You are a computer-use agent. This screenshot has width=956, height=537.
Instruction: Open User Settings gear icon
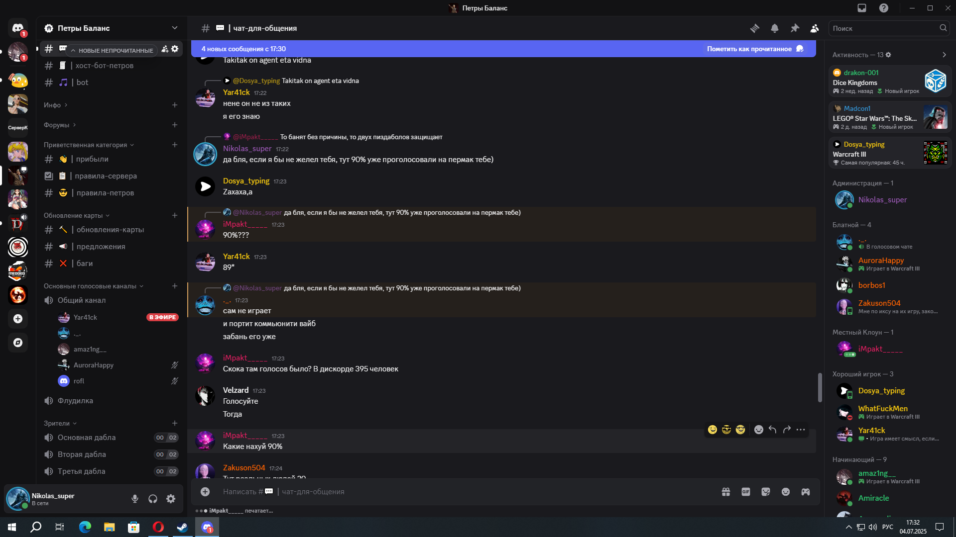point(171,499)
